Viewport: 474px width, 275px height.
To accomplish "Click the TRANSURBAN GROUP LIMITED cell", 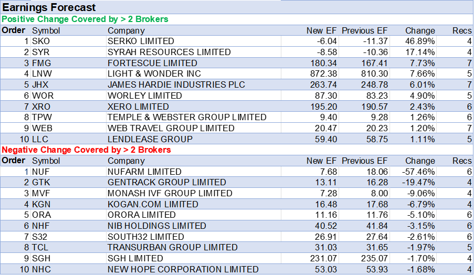I will 172,247.
